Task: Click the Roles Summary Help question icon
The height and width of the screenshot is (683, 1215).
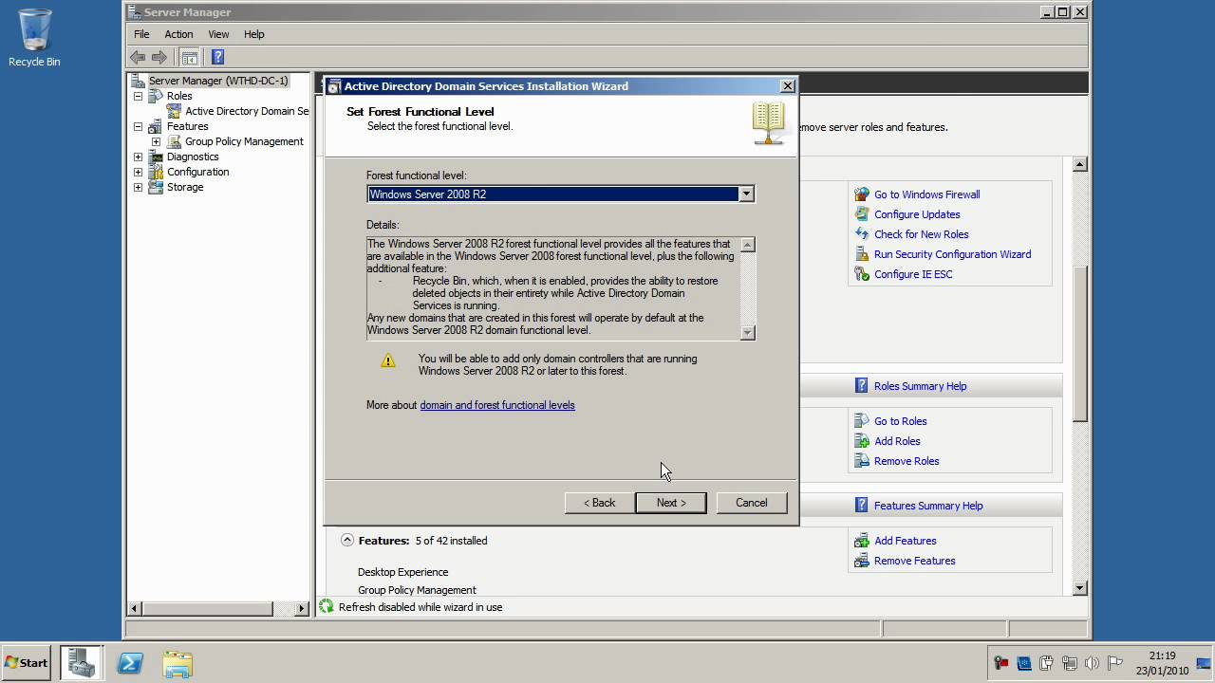Action: [x=862, y=386]
